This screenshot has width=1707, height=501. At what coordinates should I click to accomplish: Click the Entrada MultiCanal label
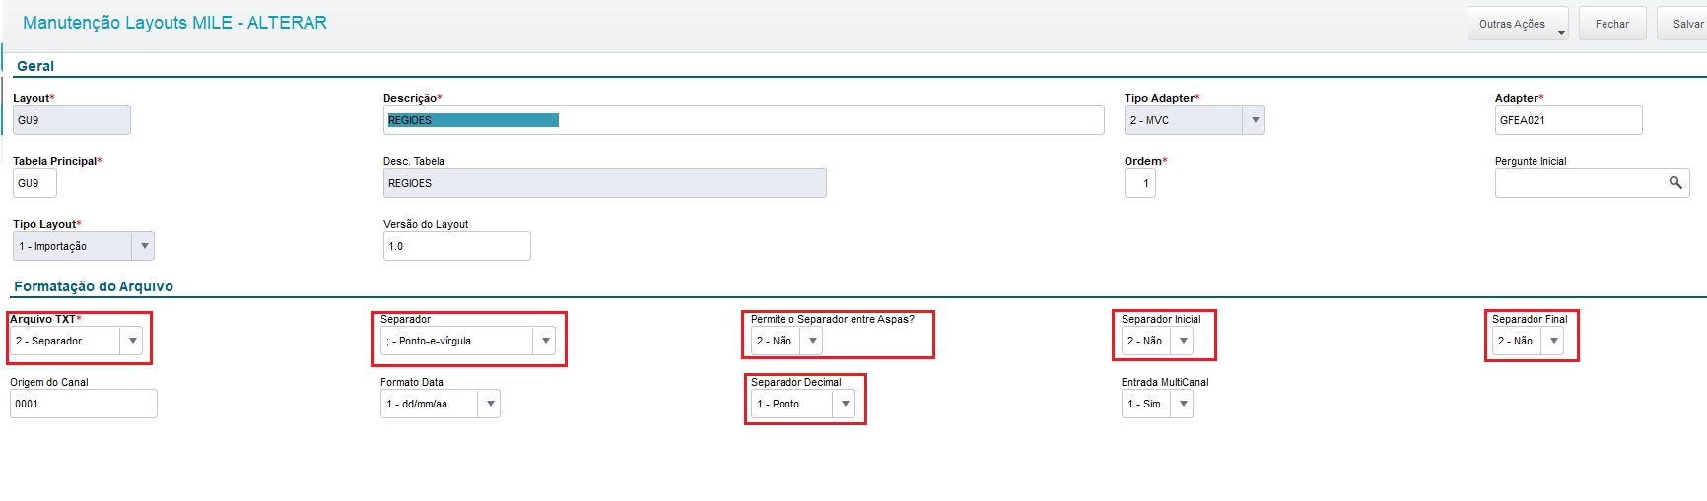coord(1165,382)
